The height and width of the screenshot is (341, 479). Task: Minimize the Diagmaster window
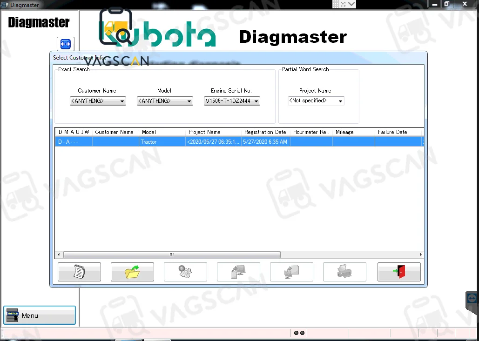[435, 4]
